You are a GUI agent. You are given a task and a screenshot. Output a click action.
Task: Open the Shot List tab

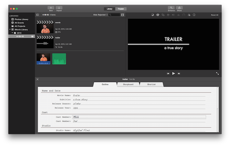pos(151,84)
